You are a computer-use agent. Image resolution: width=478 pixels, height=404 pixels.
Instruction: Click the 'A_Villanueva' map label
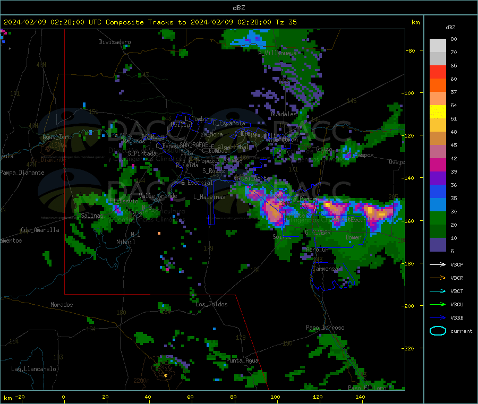tap(277, 53)
